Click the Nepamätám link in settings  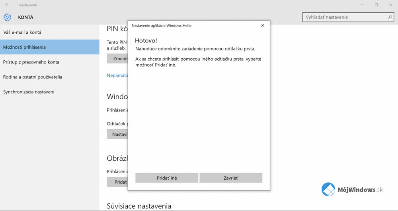117,75
